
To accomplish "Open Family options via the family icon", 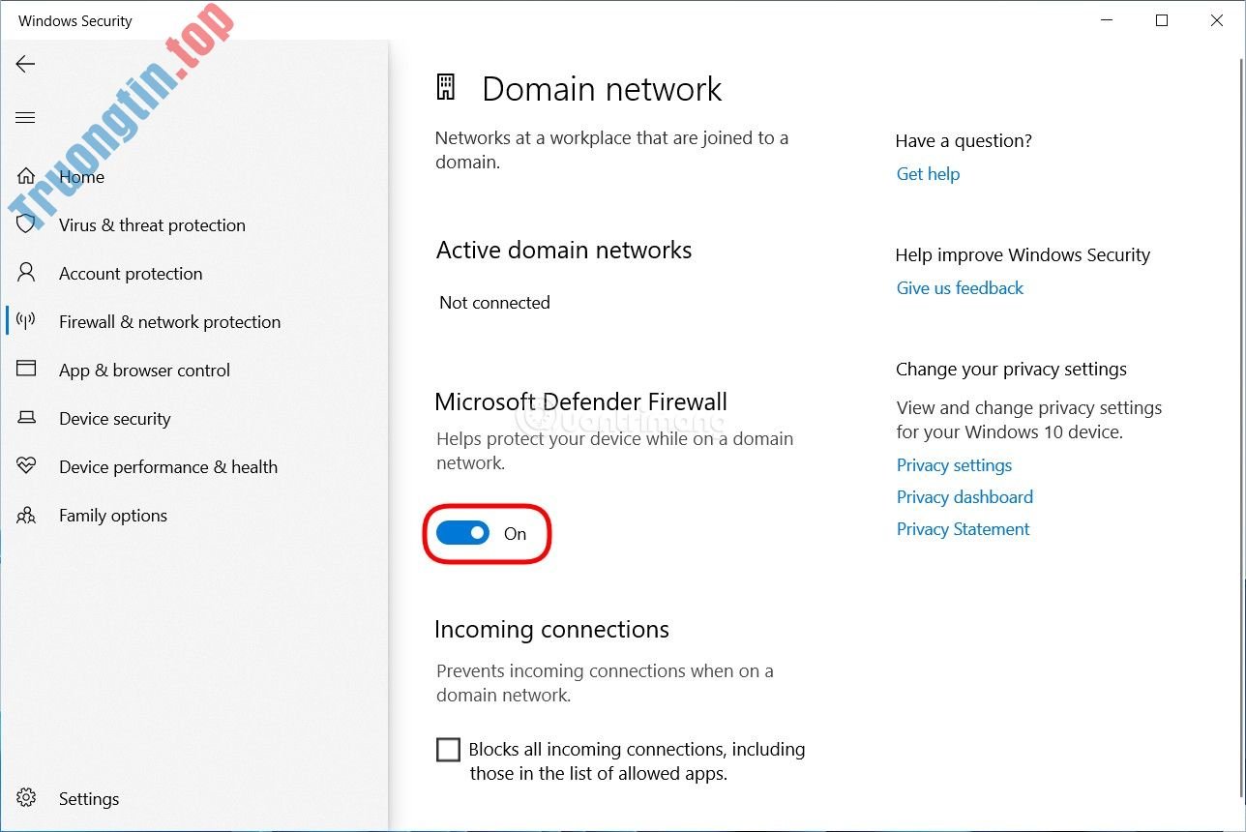I will click(26, 515).
